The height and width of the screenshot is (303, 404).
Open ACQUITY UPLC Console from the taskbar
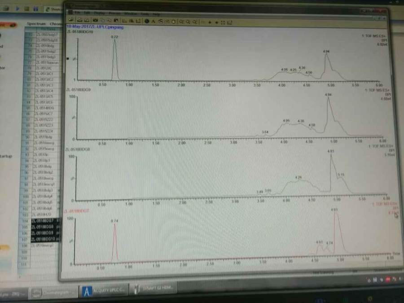coord(103,290)
